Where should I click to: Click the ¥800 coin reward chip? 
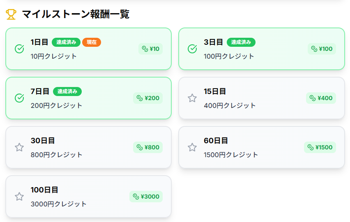tap(148, 147)
